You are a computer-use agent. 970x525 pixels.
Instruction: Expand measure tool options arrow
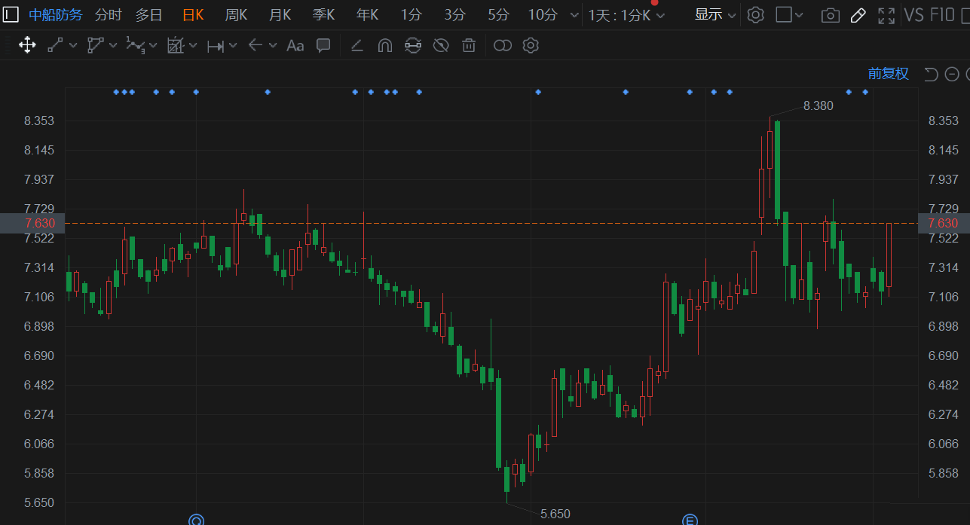[233, 46]
